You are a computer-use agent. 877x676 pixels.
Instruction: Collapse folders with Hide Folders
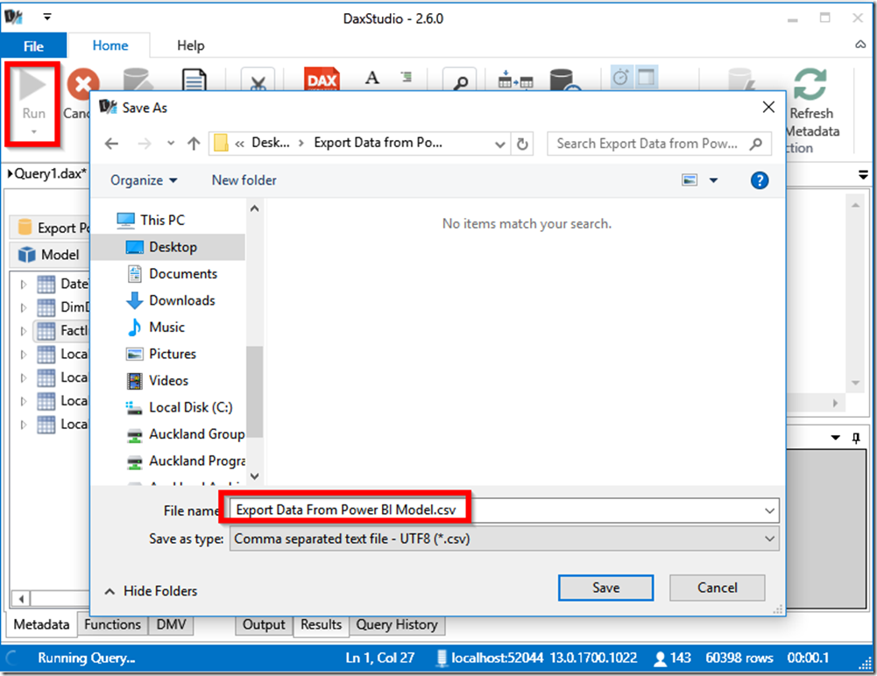pos(151,591)
